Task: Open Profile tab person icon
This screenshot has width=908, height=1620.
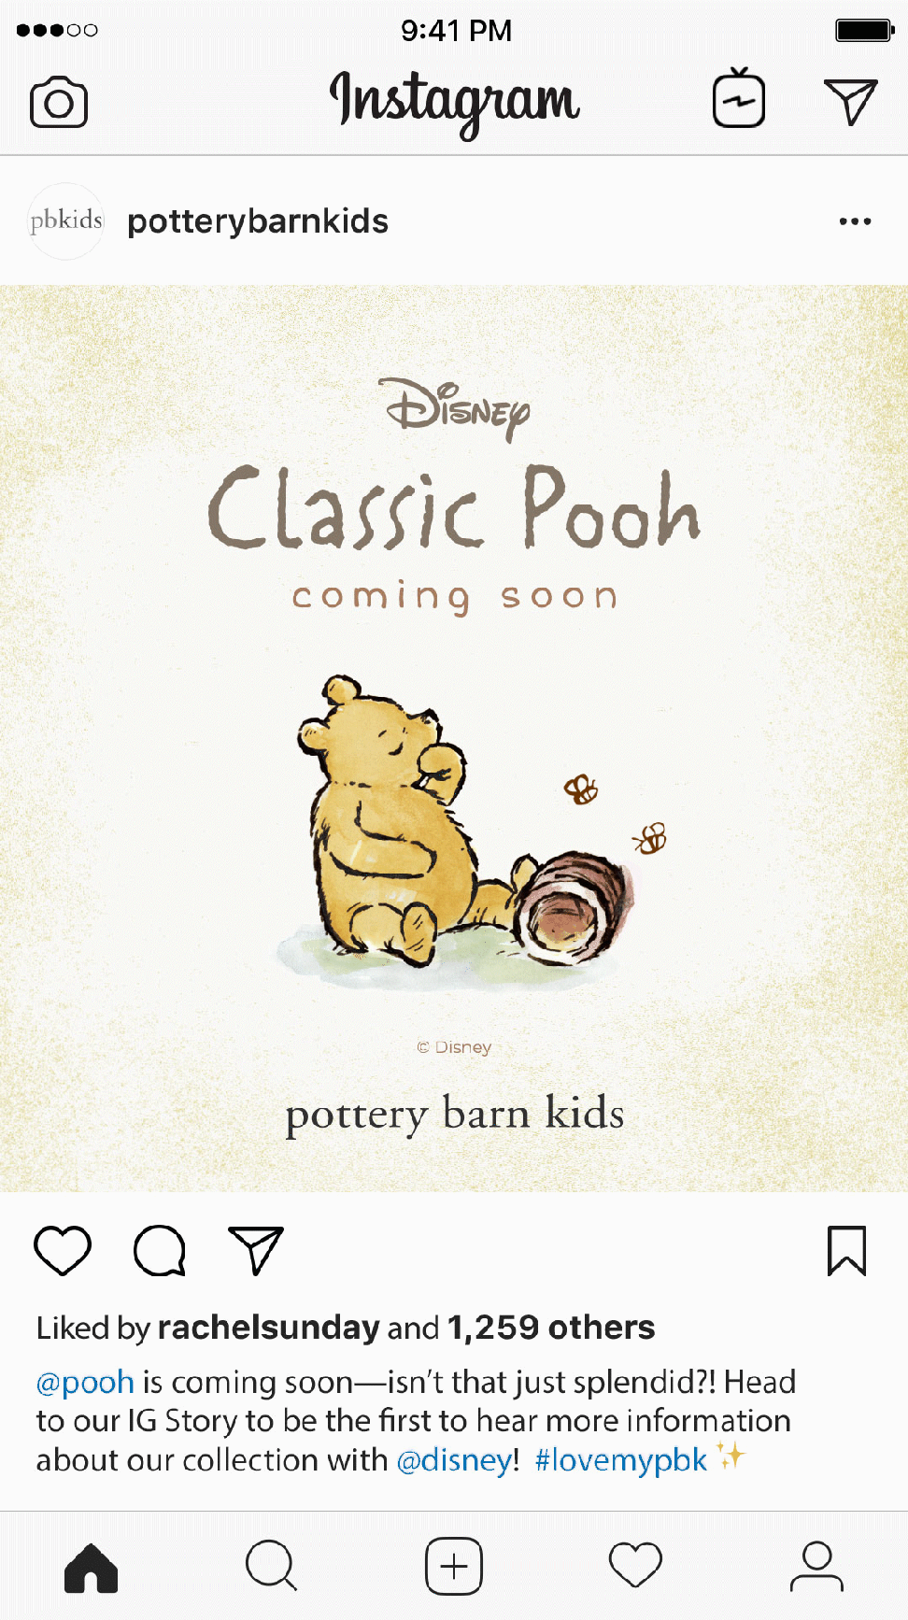Action: point(817,1566)
